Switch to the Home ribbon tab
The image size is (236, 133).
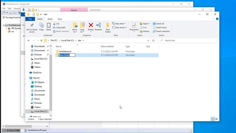click(x=40, y=19)
